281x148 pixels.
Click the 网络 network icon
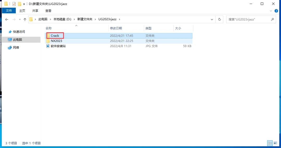10,48
